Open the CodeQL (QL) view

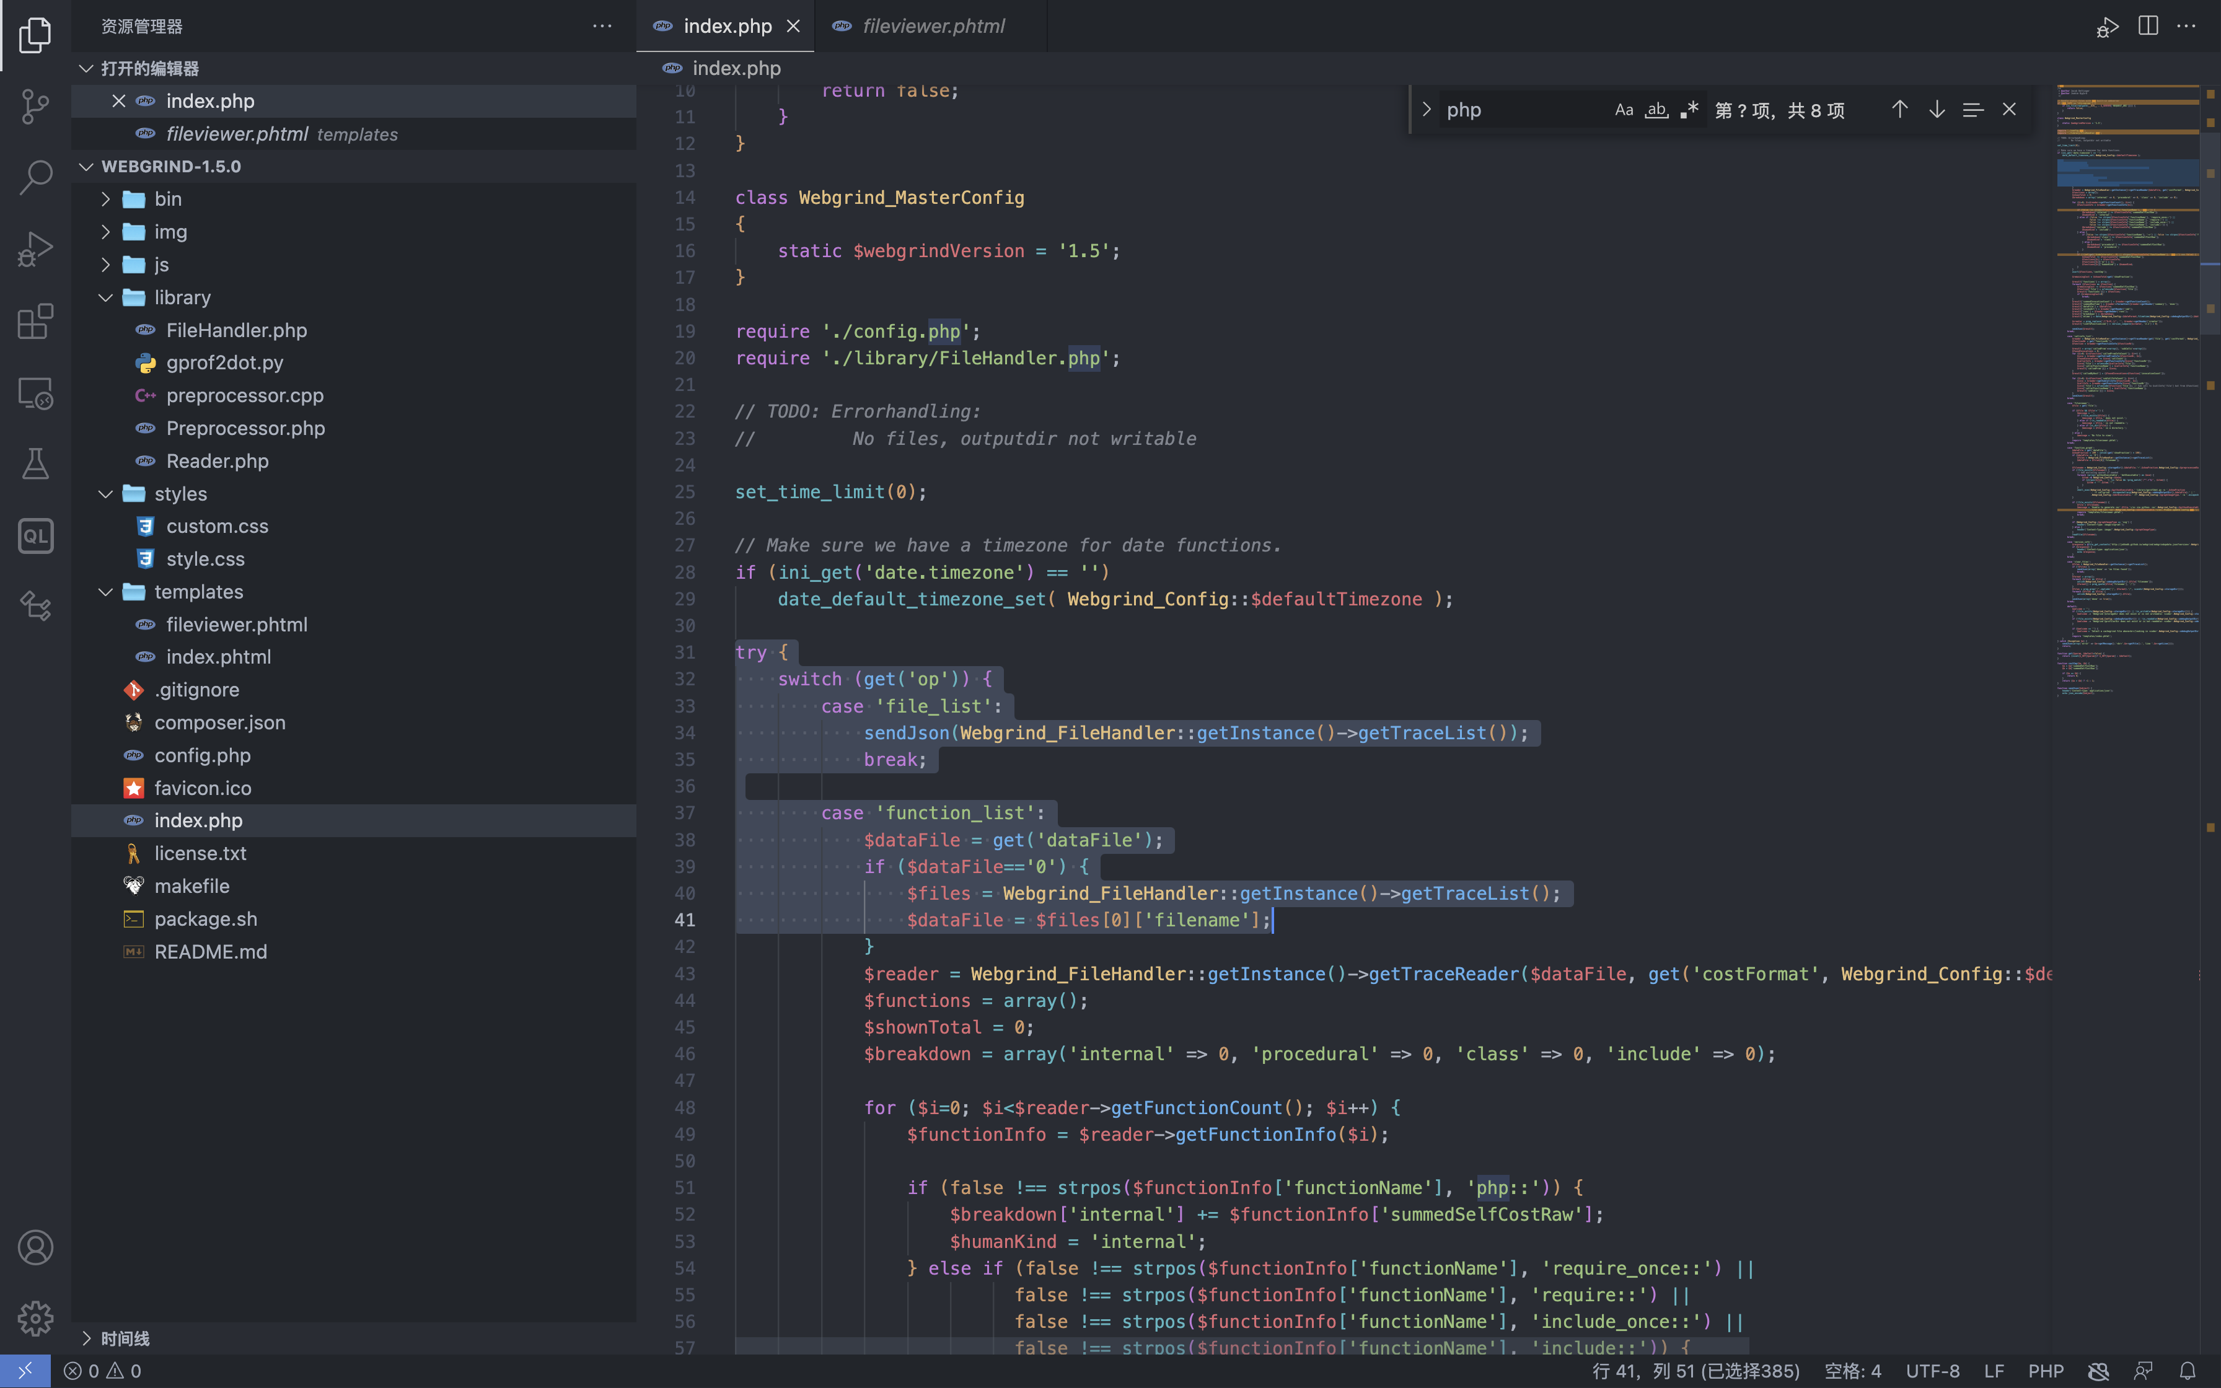(x=35, y=536)
